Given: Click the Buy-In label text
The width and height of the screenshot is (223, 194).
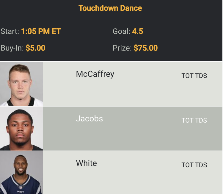Looking at the screenshot, I should pyautogui.click(x=12, y=48).
